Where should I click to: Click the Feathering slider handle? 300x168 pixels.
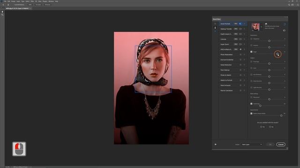click(260, 106)
